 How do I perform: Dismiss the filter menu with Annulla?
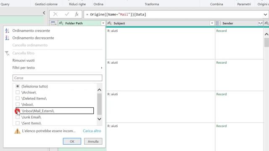click(93, 141)
